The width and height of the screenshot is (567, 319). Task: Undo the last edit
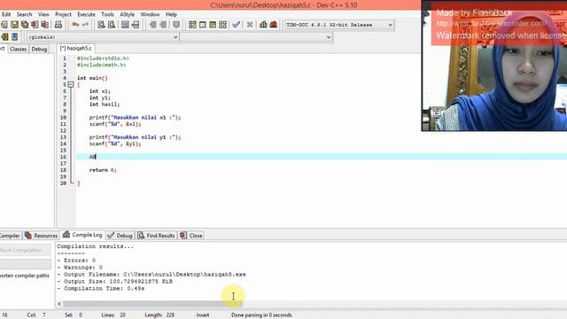point(75,25)
